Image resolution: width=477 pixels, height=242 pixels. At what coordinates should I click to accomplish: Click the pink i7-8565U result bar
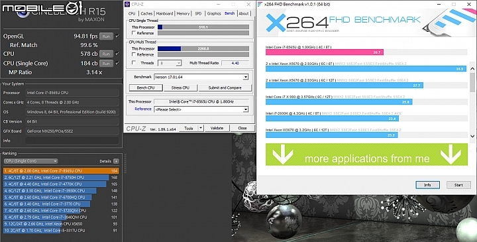324,52
